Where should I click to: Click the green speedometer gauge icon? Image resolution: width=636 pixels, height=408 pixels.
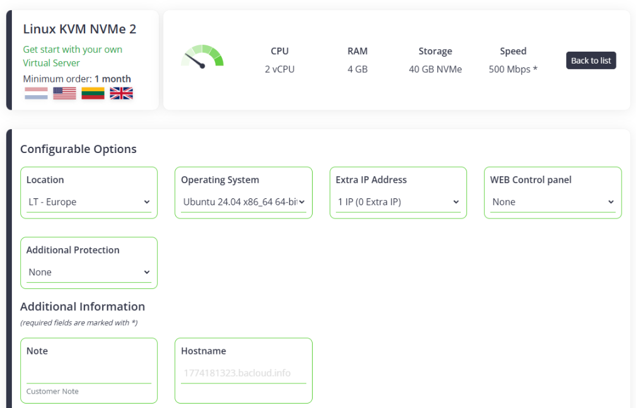202,57
